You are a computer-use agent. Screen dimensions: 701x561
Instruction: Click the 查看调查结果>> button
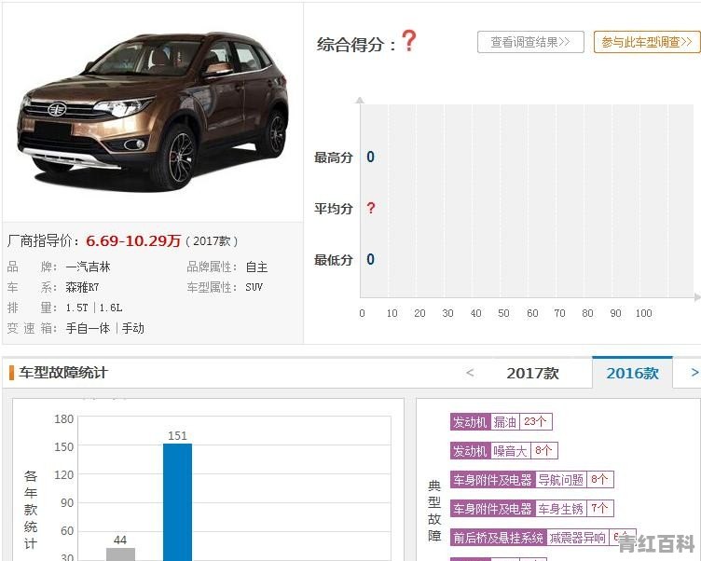click(x=530, y=42)
